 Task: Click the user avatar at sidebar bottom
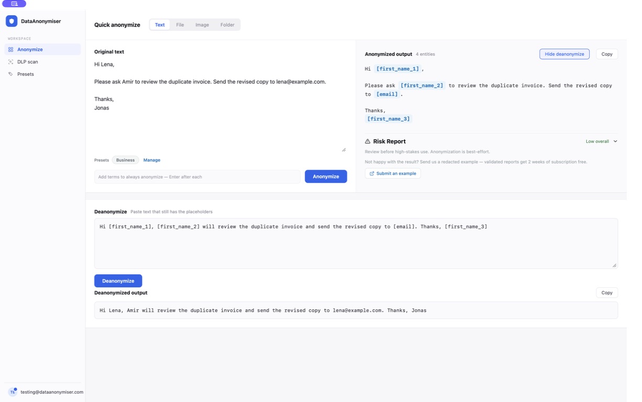click(13, 392)
